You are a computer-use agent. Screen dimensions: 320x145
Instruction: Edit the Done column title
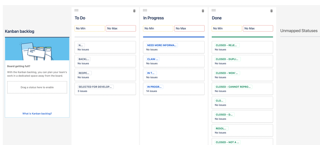coord(217,18)
